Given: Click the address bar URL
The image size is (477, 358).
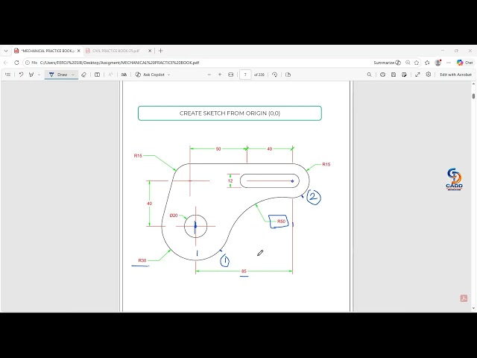Looking at the screenshot, I should (119, 63).
